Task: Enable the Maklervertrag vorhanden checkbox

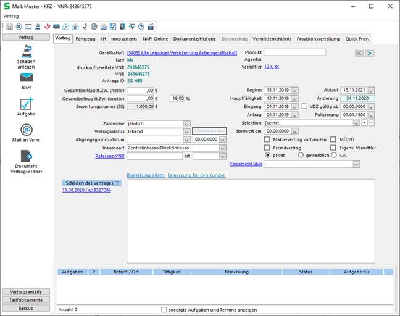Action: 267,139
